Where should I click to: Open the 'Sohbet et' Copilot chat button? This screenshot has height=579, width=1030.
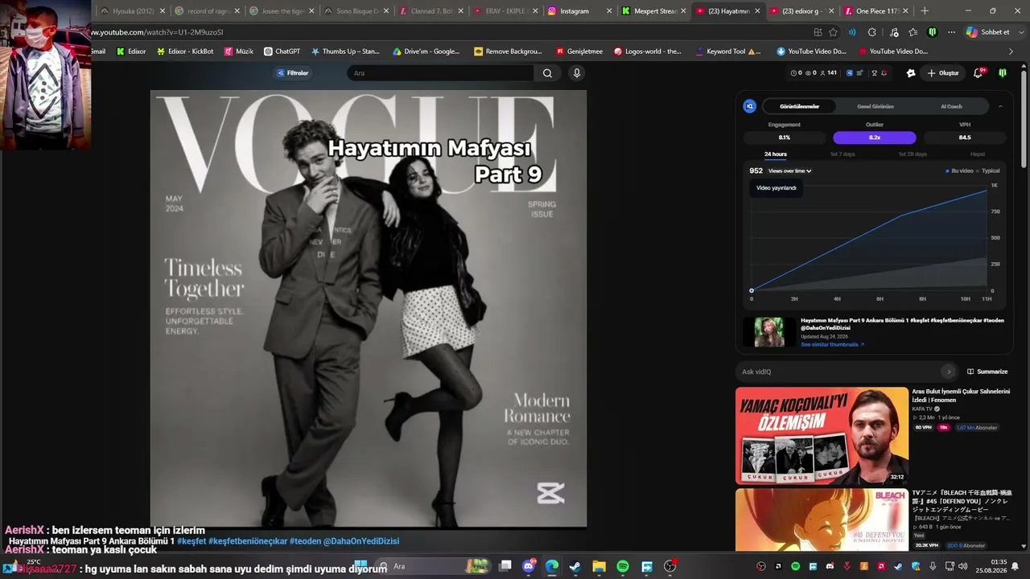coord(987,32)
